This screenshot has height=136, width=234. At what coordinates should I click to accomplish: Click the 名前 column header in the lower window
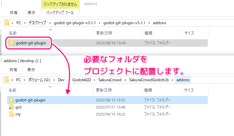click(x=13, y=90)
